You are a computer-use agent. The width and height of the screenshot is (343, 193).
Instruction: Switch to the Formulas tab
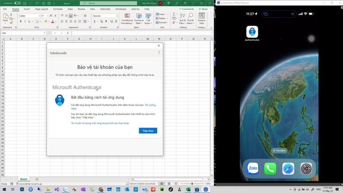click(58, 9)
